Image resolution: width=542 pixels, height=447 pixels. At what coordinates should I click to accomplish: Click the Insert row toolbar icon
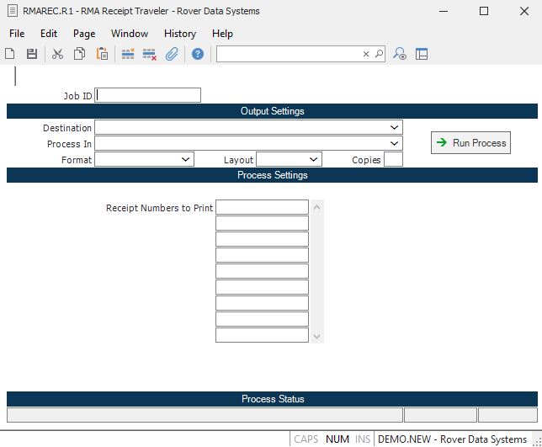(128, 54)
